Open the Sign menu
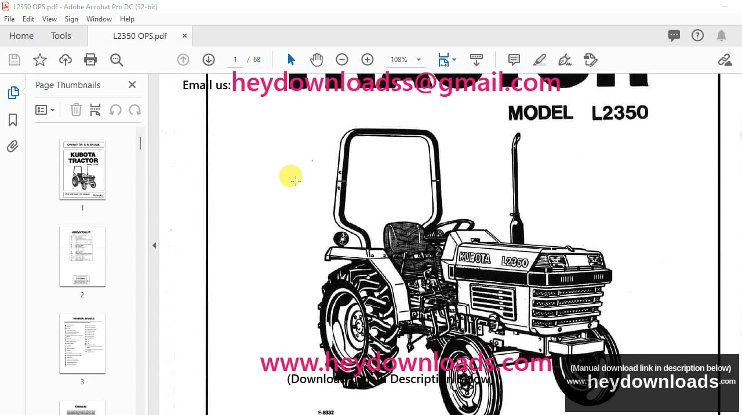 71,19
